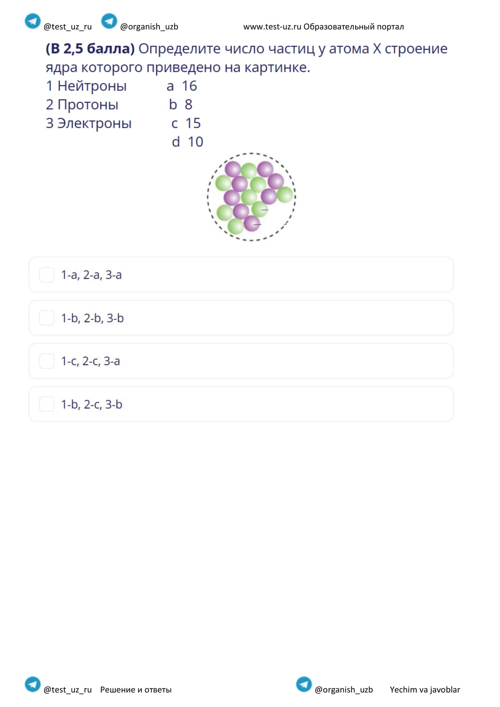This screenshot has height=707, width=500.
Task: Click the footer @organish_uzb handle
Action: coord(344,690)
